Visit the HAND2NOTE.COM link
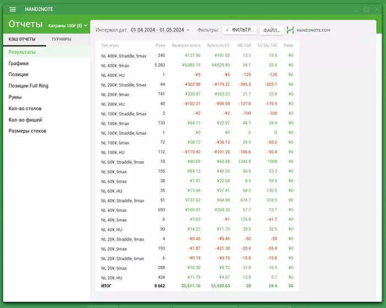 click(313, 30)
